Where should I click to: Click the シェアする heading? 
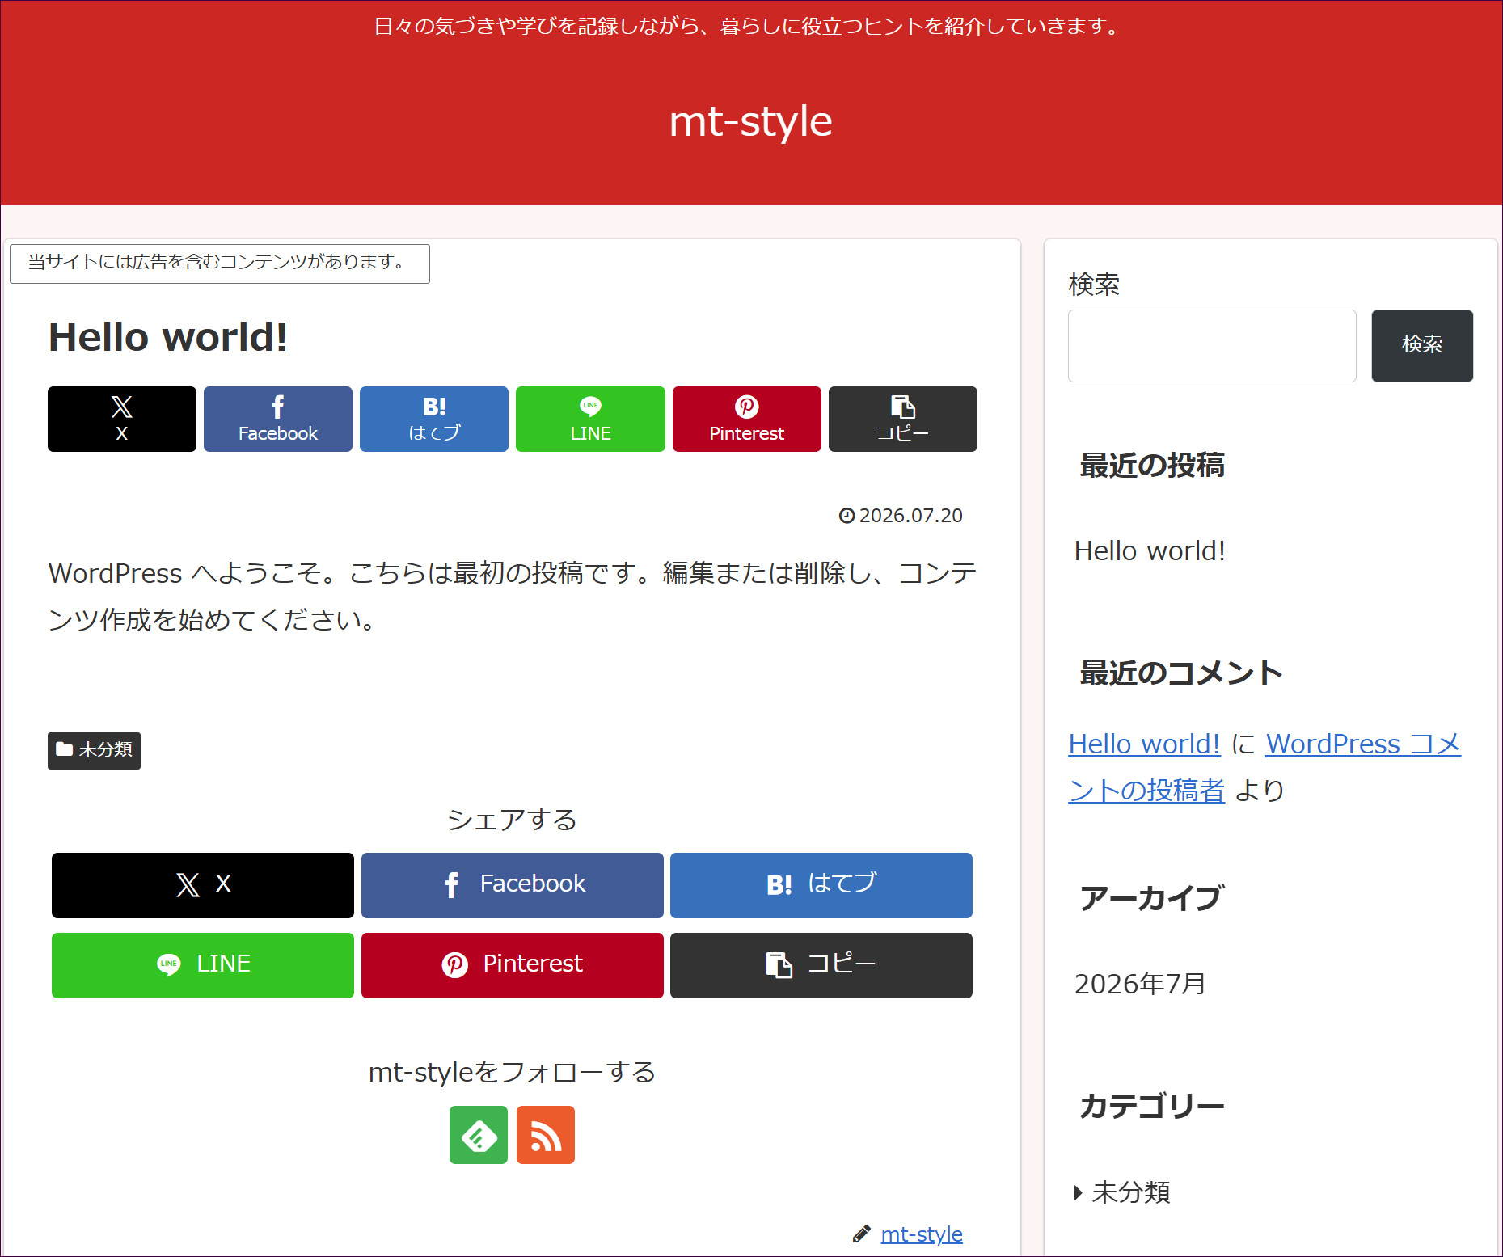click(513, 820)
